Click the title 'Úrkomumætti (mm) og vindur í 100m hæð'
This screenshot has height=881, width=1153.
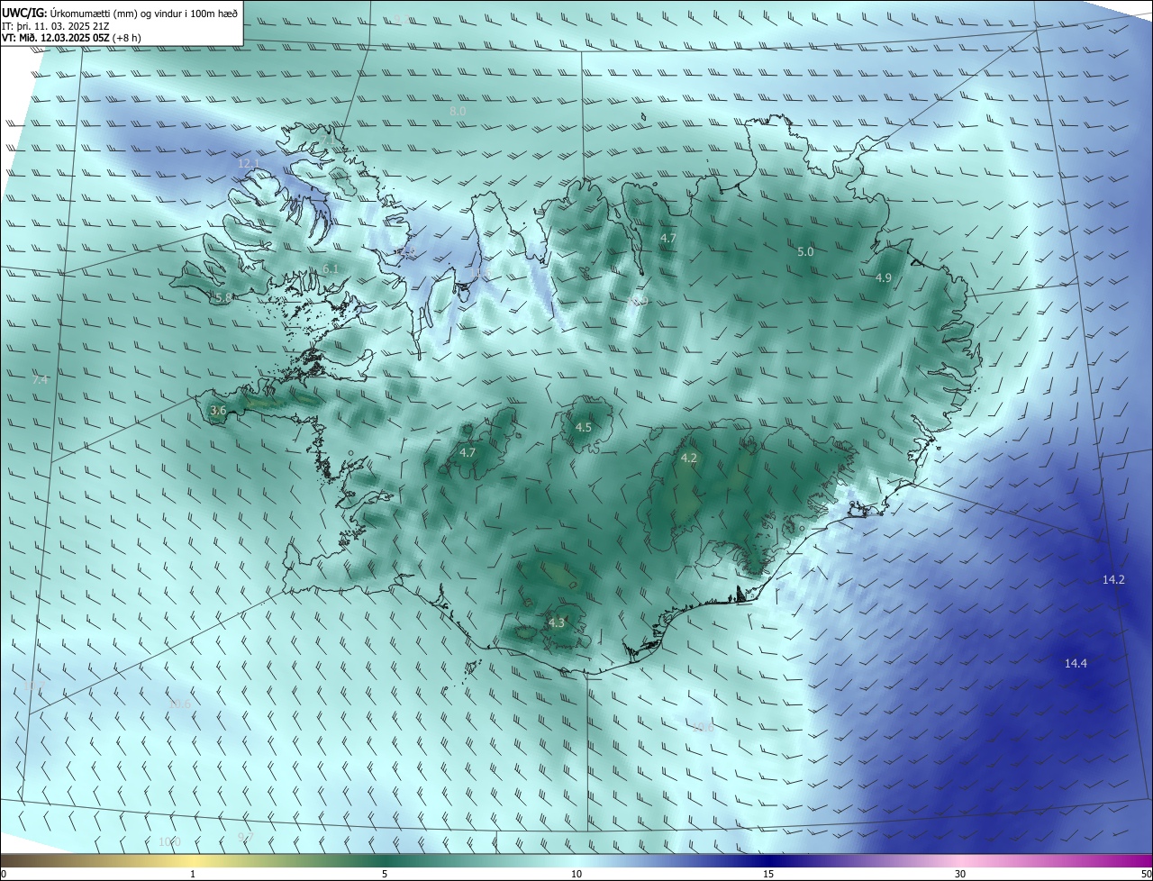click(x=144, y=12)
